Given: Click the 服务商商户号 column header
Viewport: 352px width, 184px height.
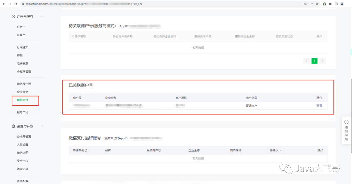Looking at the screenshot, I should 203,37.
